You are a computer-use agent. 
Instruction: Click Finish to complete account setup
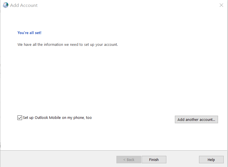154,160
